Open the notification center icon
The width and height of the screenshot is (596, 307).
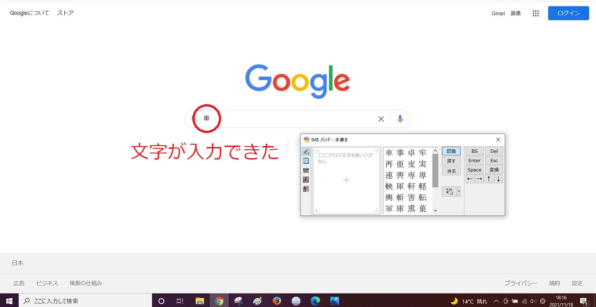(x=583, y=301)
